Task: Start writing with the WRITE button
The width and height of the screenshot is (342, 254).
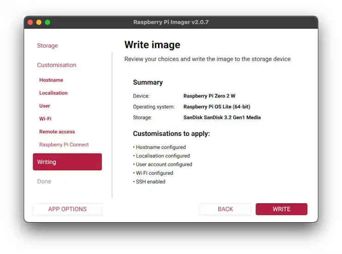Action: tap(281, 209)
